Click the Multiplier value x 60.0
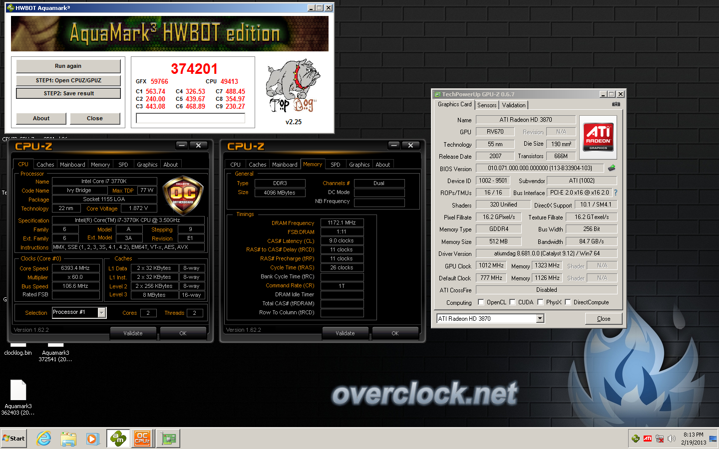Screen dimensions: 719x449 75,277
